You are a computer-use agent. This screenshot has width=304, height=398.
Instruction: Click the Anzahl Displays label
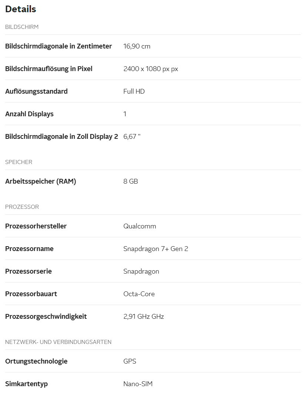click(29, 114)
